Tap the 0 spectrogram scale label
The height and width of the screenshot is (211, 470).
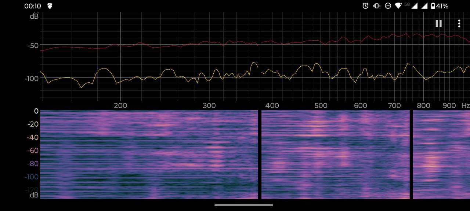36,111
